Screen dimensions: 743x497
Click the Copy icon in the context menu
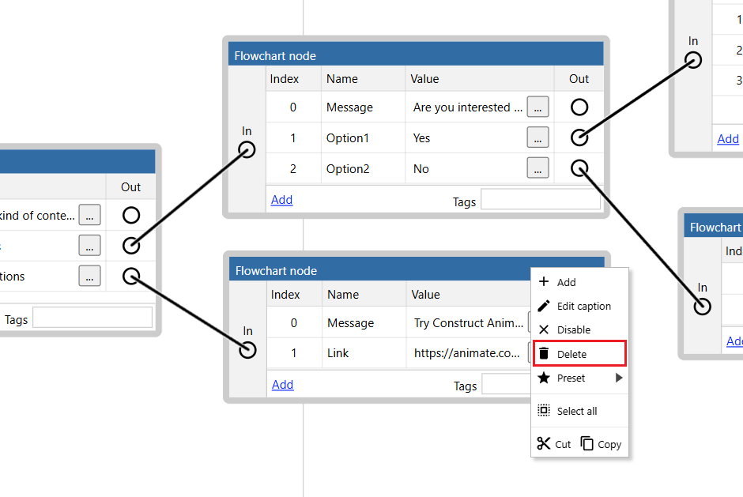point(586,443)
